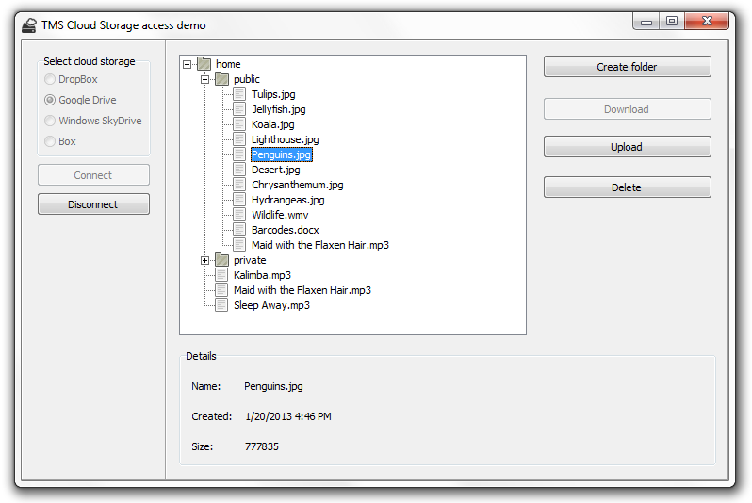Screen dimensions: 752x503
Task: Click the Upload button
Action: pos(628,147)
